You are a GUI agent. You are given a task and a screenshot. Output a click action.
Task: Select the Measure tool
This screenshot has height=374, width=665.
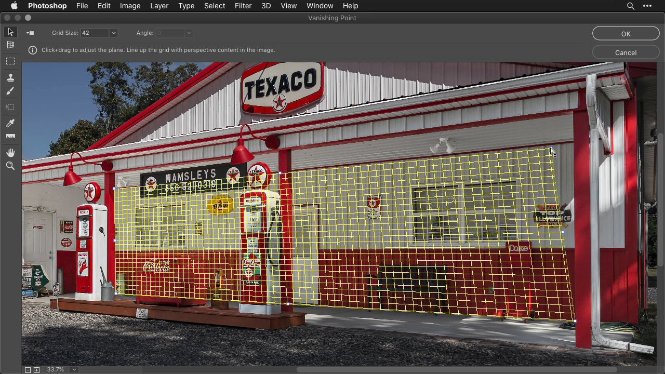[x=10, y=136]
